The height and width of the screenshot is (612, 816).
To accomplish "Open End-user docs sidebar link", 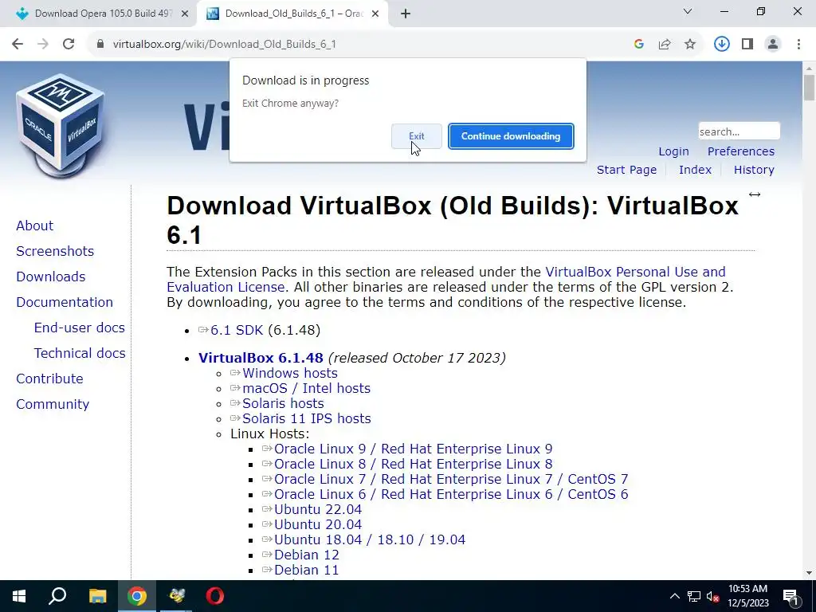I will click(79, 328).
